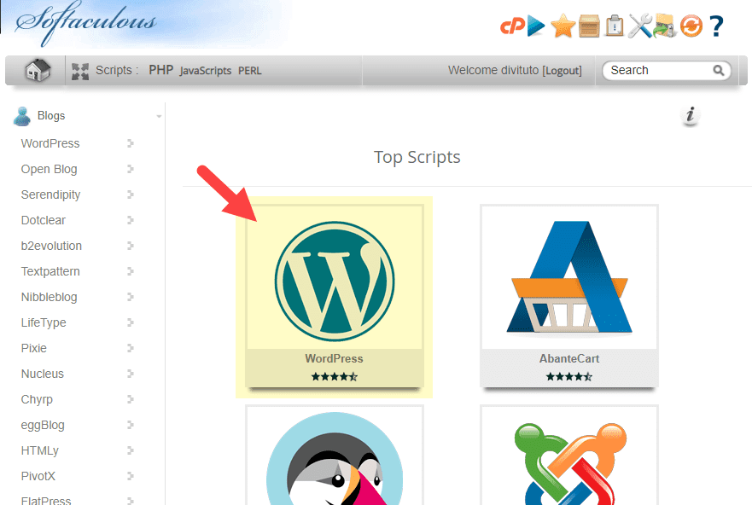Open the PrestaShop puffin logo tile
This screenshot has width=752, height=505.
pos(335,457)
